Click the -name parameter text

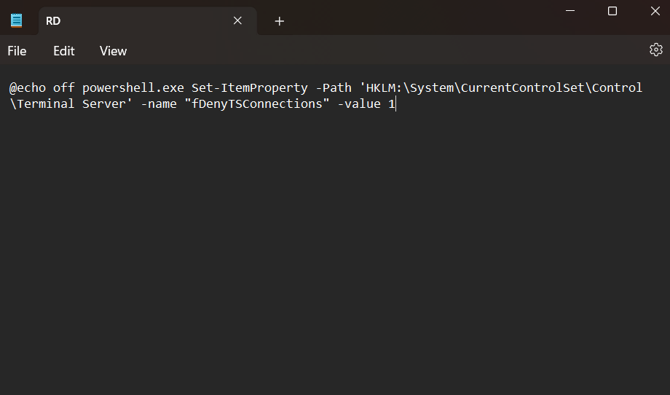point(159,103)
